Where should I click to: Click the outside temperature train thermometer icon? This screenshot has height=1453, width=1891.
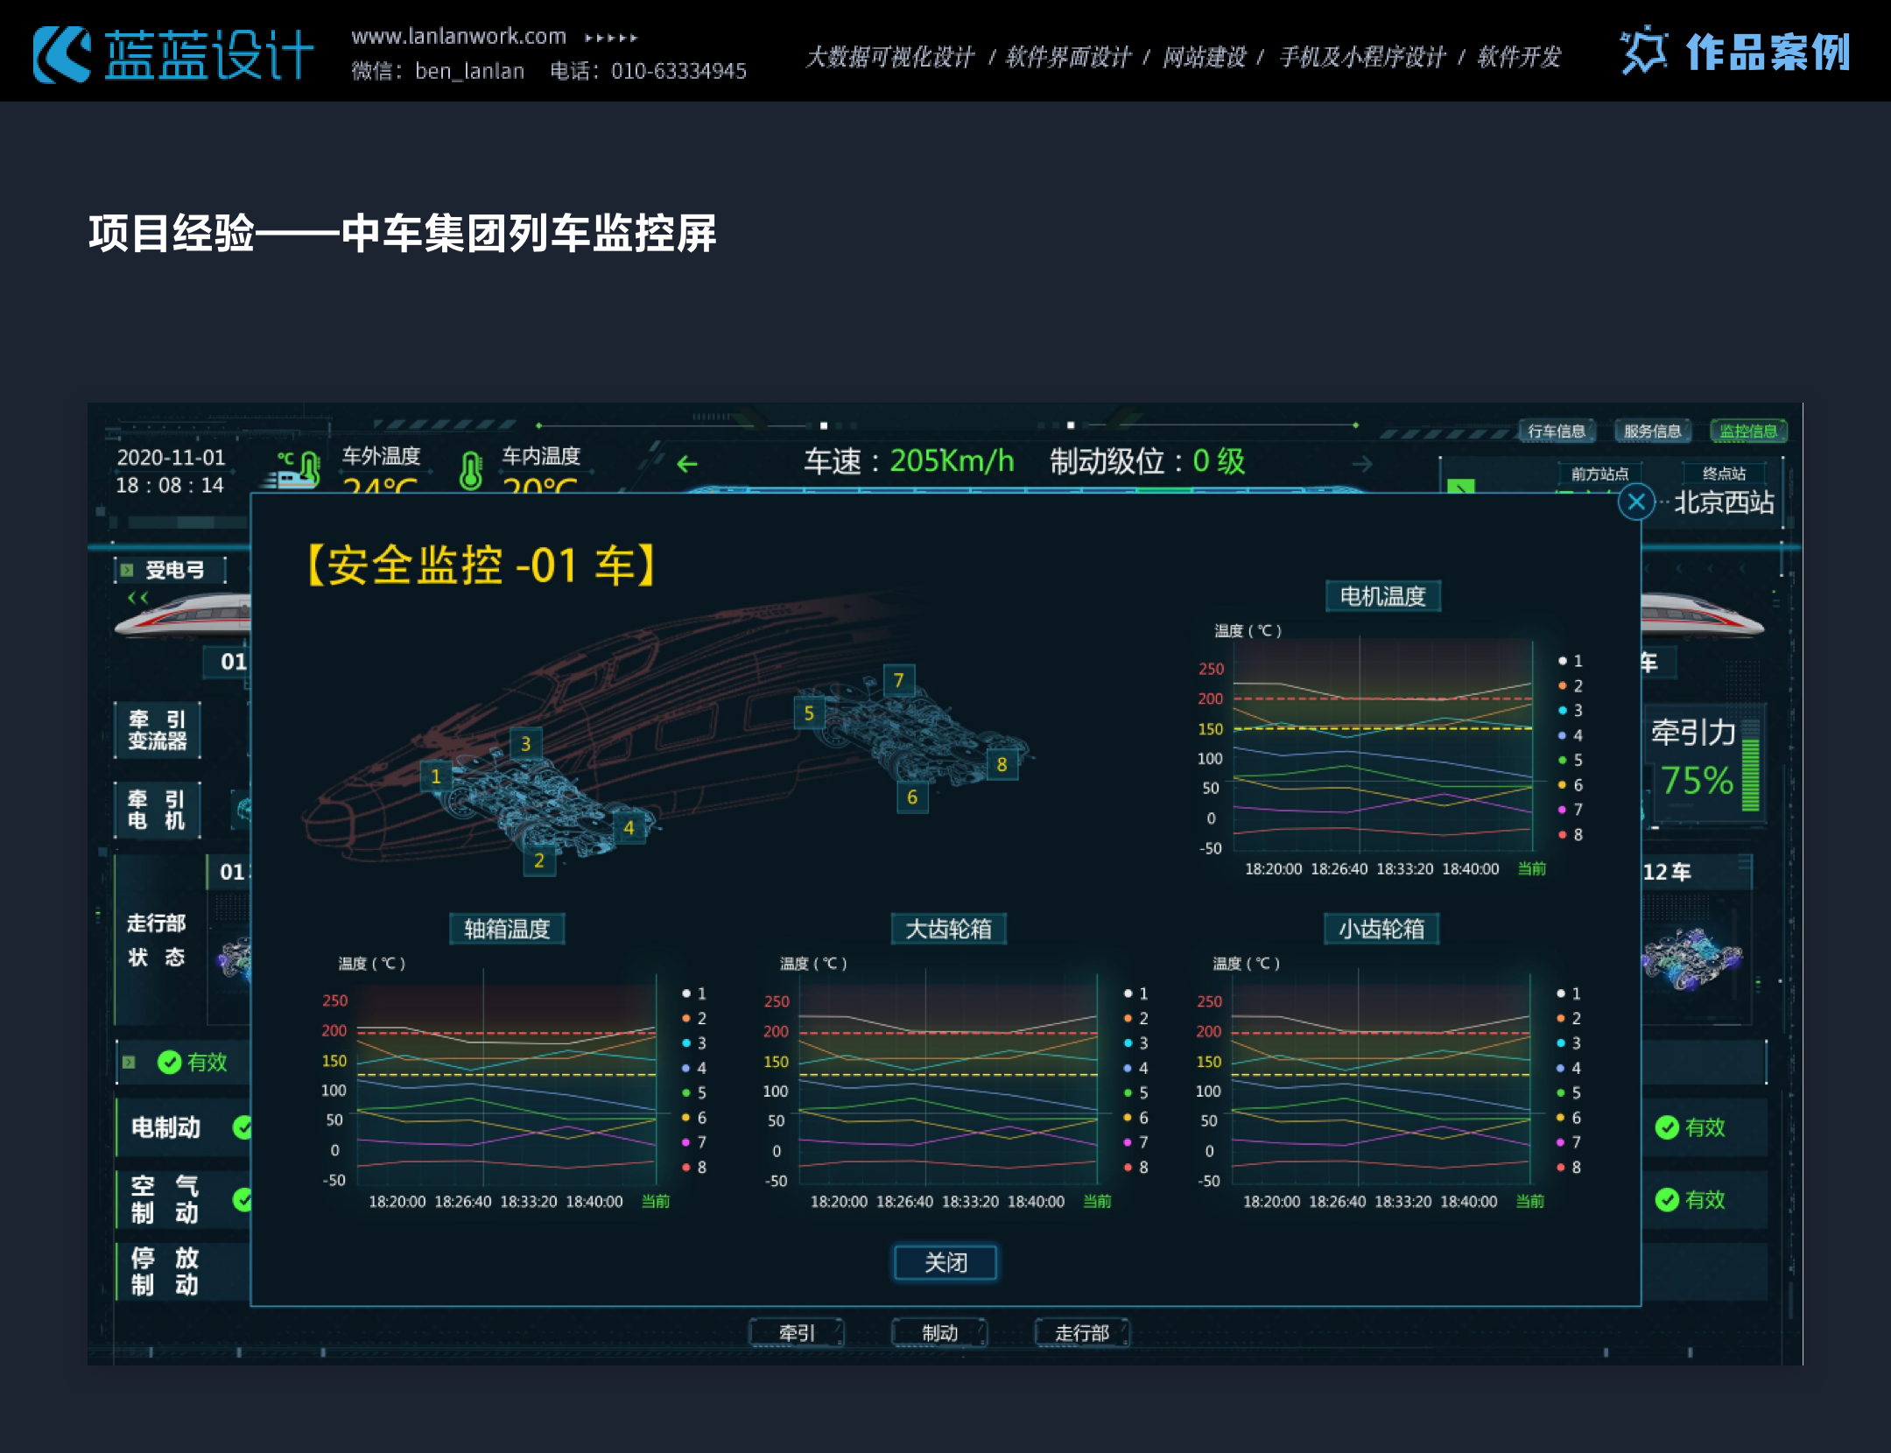(x=299, y=470)
